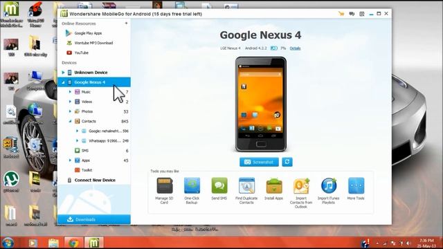Open Windows Start menu

(x=8, y=243)
